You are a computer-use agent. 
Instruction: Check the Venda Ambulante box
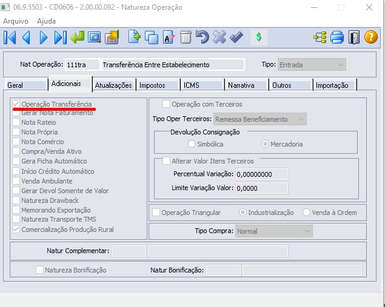[16, 181]
